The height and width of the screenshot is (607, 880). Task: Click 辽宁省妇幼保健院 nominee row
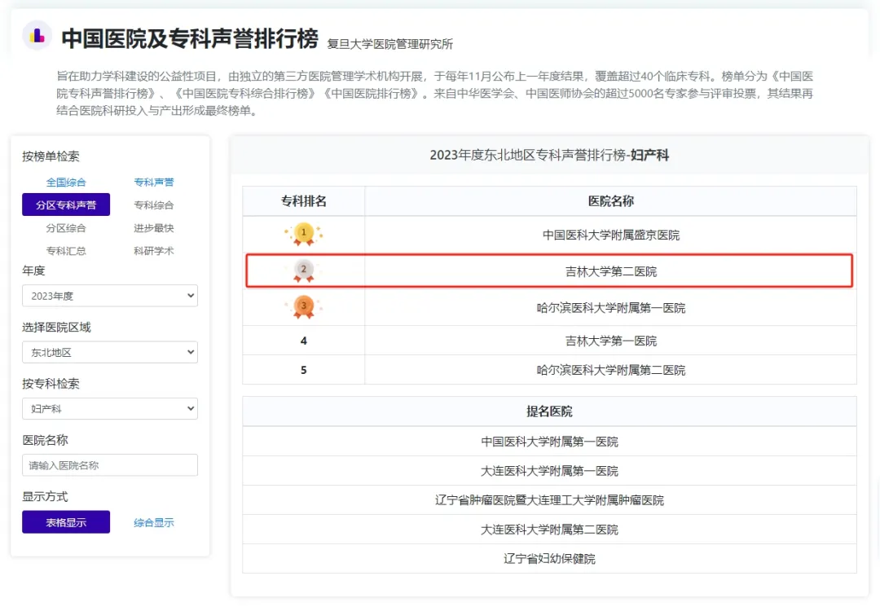pos(549,559)
